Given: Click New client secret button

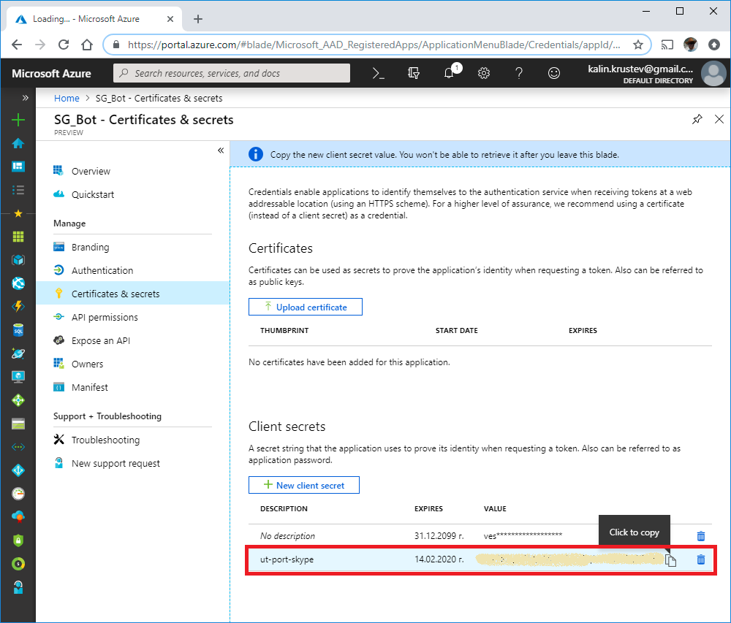Looking at the screenshot, I should point(304,485).
